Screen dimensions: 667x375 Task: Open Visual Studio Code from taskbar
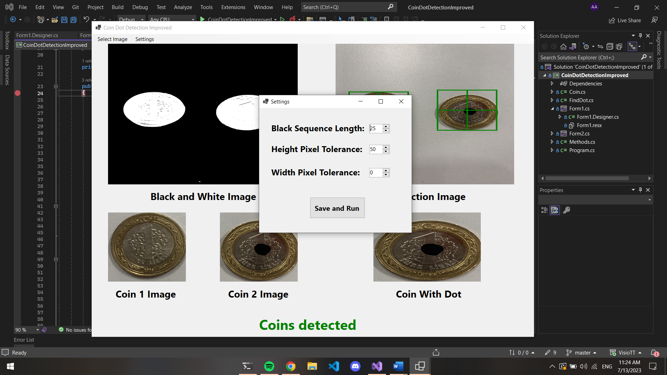[334, 366]
